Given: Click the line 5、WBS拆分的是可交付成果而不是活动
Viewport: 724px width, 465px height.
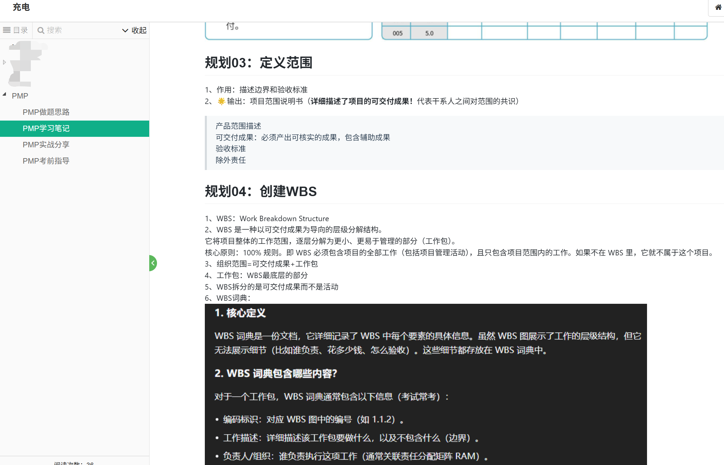Looking at the screenshot, I should pyautogui.click(x=272, y=287).
